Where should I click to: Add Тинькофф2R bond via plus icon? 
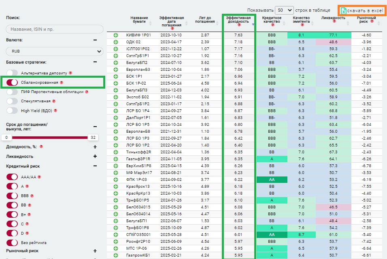pos(116,152)
